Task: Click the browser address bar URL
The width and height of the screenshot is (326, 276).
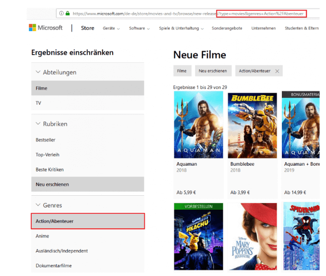Action: click(x=188, y=13)
